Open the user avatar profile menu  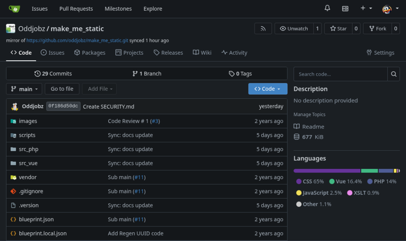click(x=390, y=8)
